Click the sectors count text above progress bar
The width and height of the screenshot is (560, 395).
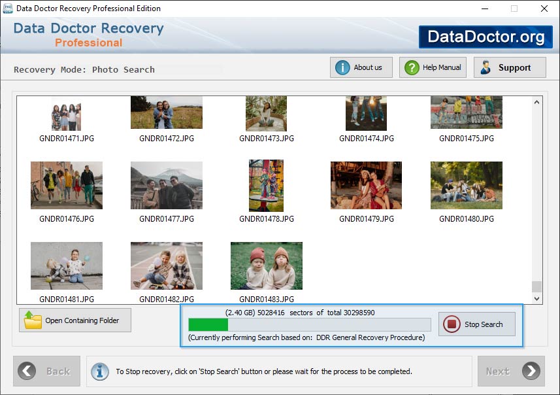point(300,313)
